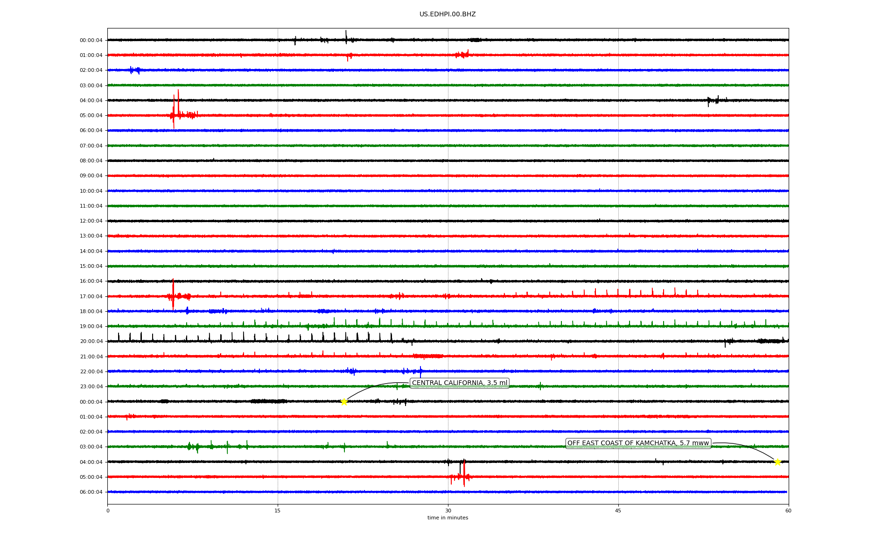The width and height of the screenshot is (896, 560).
Task: Click the CENTRAL CALIFORNIA, 3.5 ml annotation
Action: (x=459, y=383)
